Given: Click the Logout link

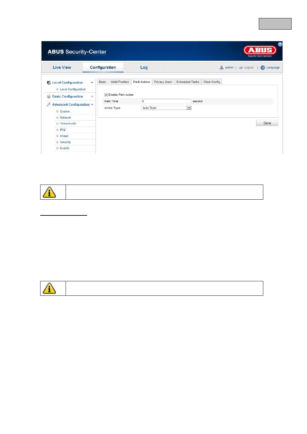Looking at the screenshot, I should click(x=249, y=68).
